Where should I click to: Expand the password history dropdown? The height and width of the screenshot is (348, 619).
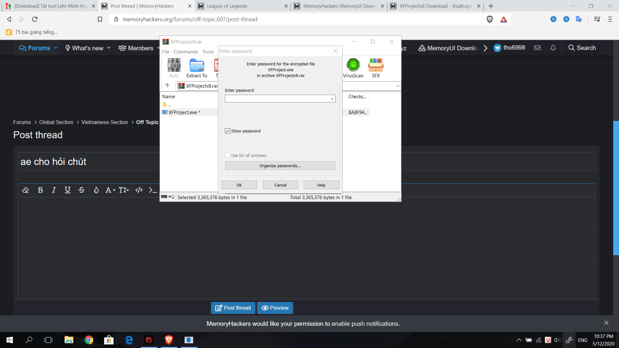(x=332, y=98)
